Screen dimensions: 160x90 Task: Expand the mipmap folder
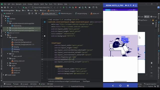tap(8, 63)
